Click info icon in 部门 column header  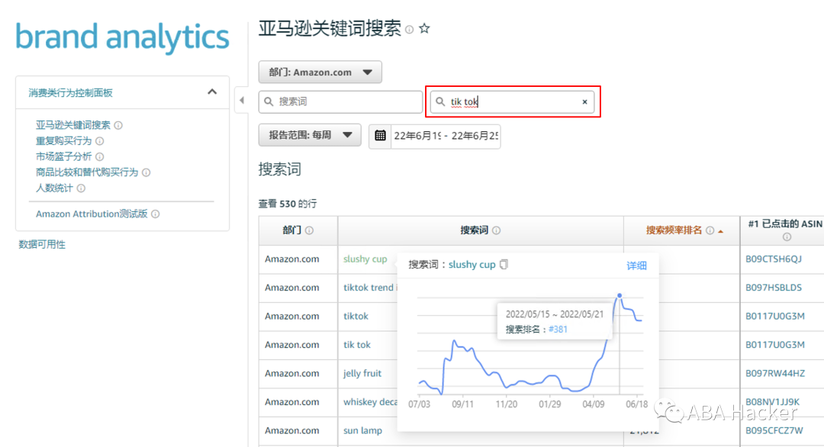[309, 230]
